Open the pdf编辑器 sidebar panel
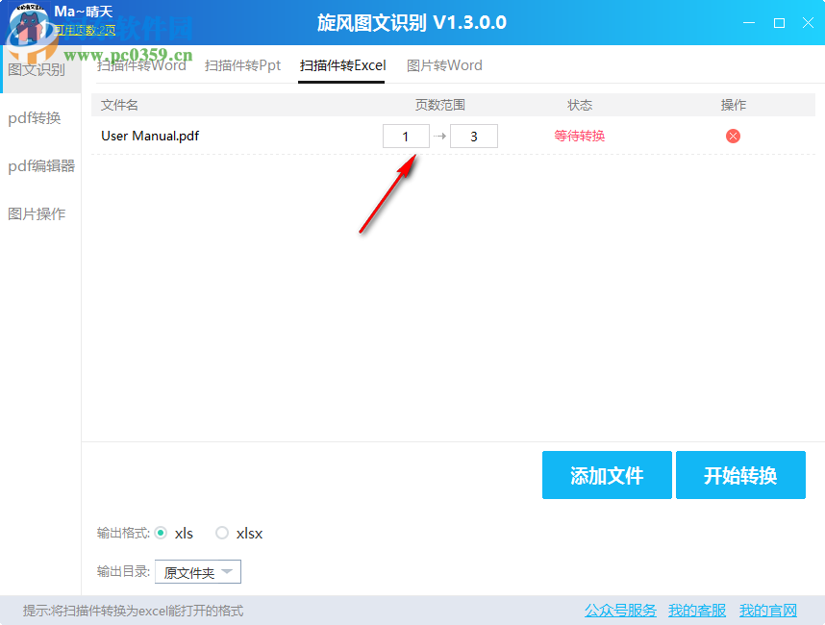The image size is (825, 625). tap(40, 165)
